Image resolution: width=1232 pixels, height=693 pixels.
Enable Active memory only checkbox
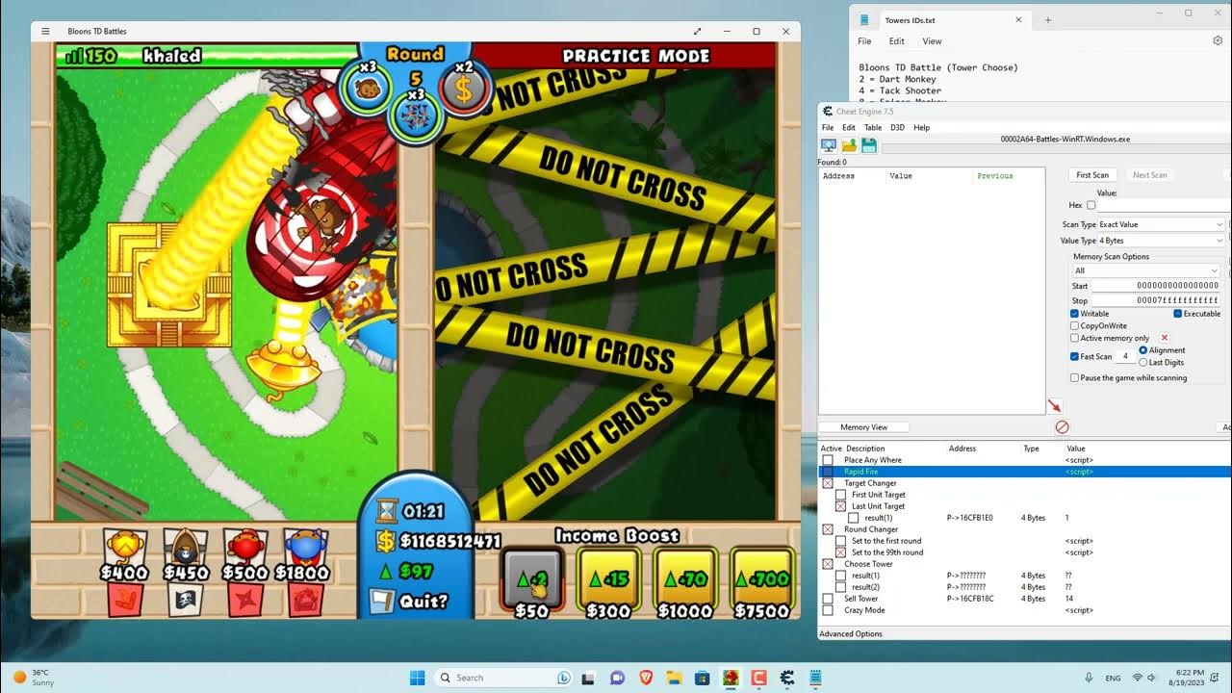point(1074,338)
